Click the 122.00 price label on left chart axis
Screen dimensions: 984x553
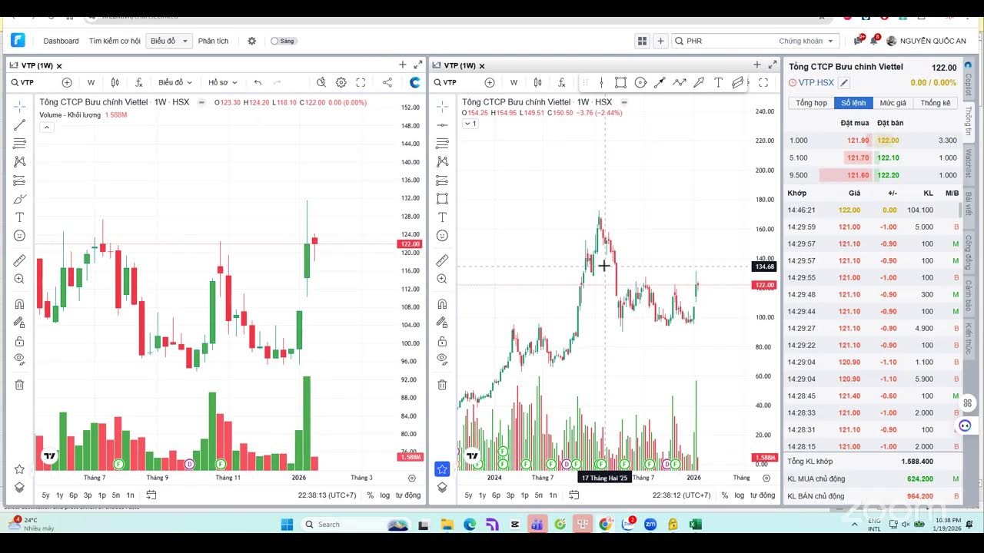point(409,244)
